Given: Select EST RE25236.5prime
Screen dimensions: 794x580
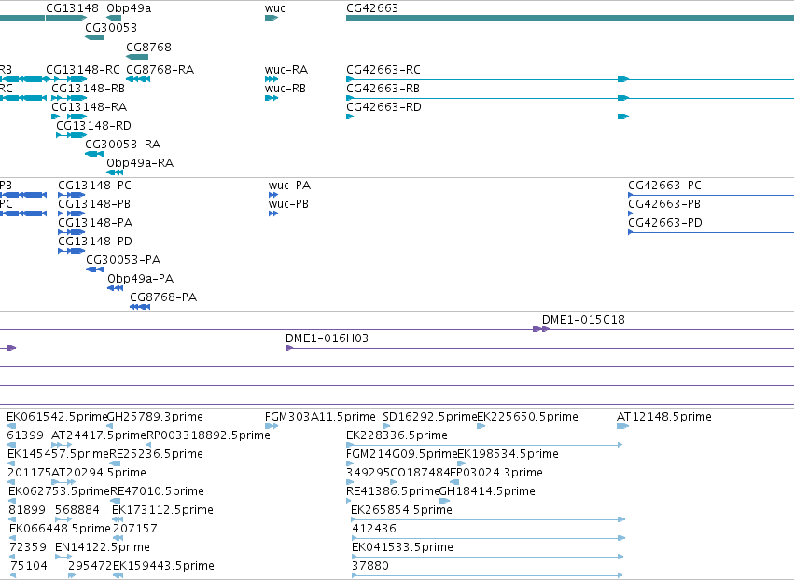Looking at the screenshot, I should [x=156, y=454].
